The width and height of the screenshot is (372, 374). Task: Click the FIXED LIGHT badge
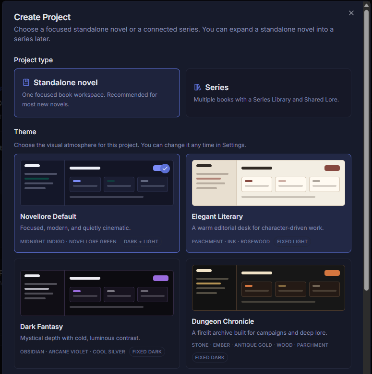pos(292,242)
